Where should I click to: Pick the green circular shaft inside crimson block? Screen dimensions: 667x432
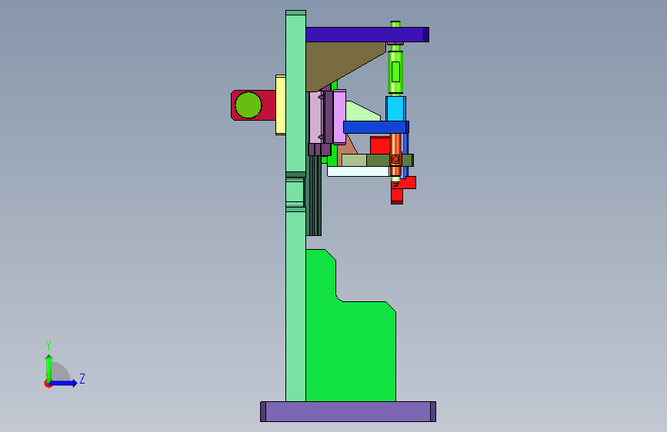pyautogui.click(x=248, y=105)
